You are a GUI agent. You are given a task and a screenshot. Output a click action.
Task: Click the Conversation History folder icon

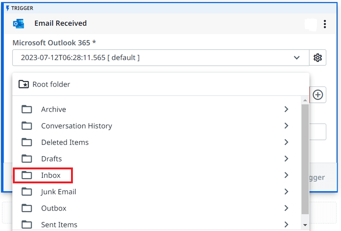[27, 126]
